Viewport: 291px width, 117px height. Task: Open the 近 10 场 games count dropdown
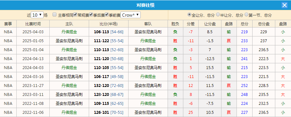click(x=37, y=15)
